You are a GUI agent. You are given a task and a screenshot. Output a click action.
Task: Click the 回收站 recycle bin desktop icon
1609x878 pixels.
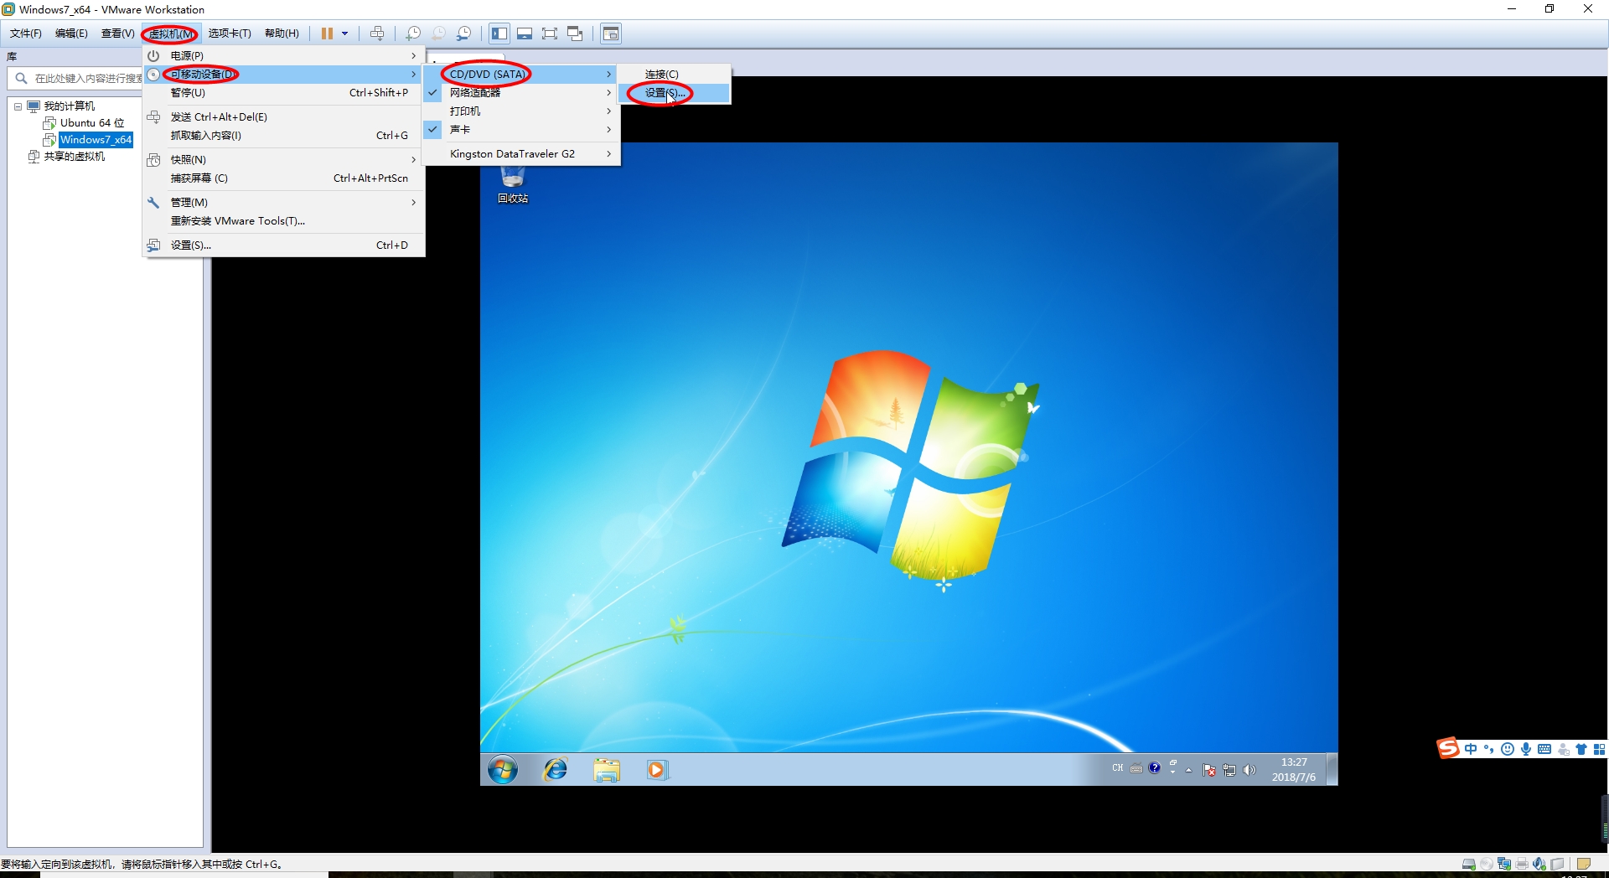click(513, 184)
